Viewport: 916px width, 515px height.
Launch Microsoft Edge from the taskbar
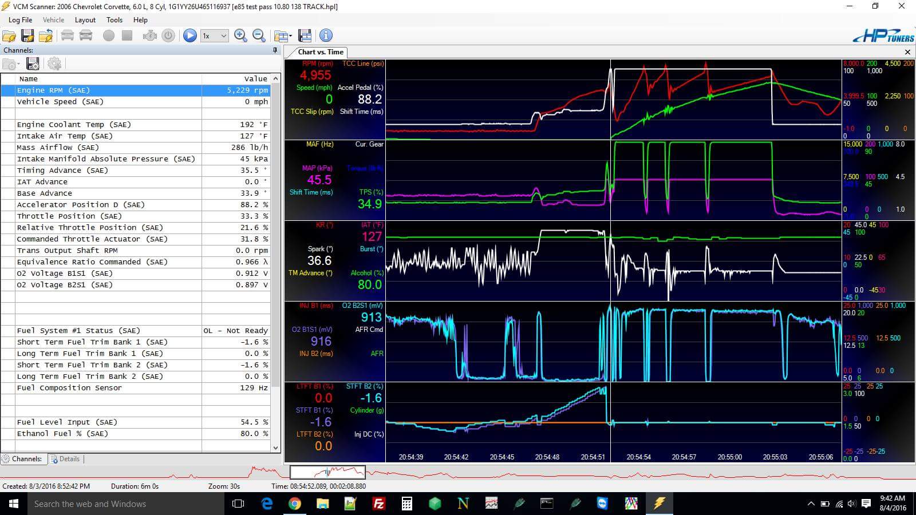pyautogui.click(x=267, y=504)
